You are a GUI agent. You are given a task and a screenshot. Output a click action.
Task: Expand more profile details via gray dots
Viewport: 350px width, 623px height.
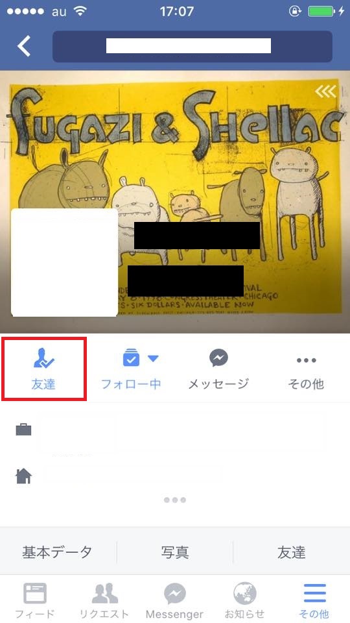pyautogui.click(x=175, y=500)
